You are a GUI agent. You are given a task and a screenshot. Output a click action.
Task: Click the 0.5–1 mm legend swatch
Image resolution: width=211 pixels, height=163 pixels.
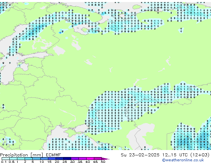coord(13,159)
